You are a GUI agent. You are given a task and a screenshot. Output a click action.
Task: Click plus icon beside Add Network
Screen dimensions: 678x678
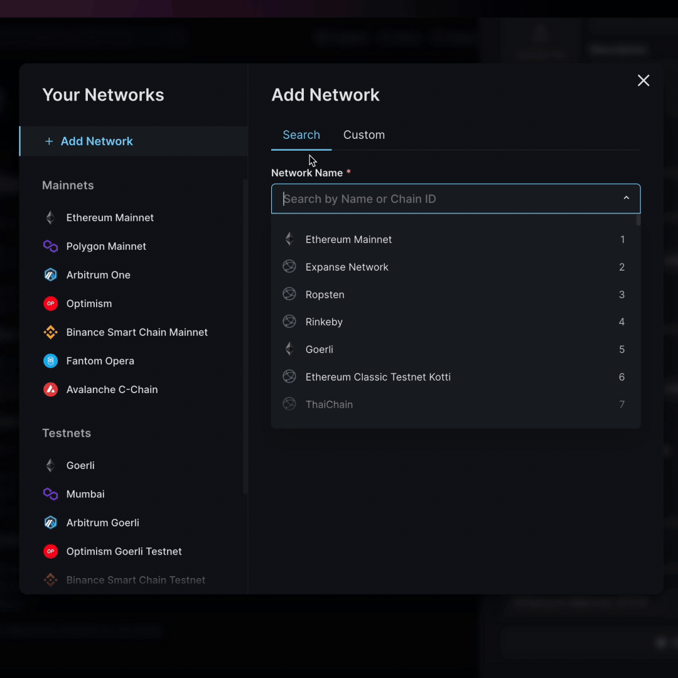(x=50, y=141)
